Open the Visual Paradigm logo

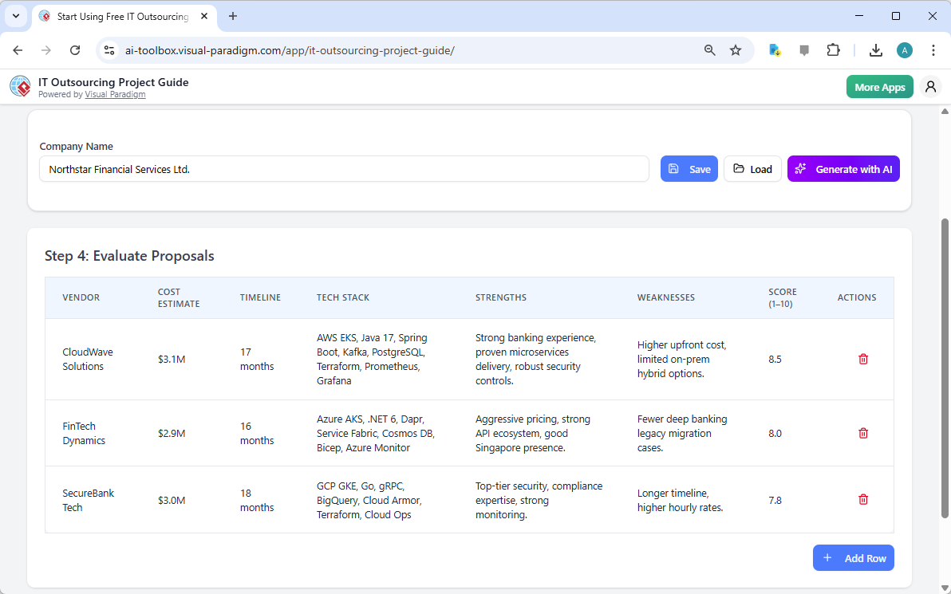click(19, 86)
